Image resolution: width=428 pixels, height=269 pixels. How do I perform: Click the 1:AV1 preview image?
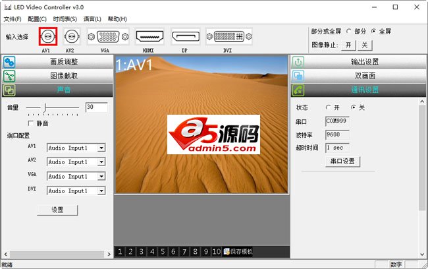(x=201, y=125)
